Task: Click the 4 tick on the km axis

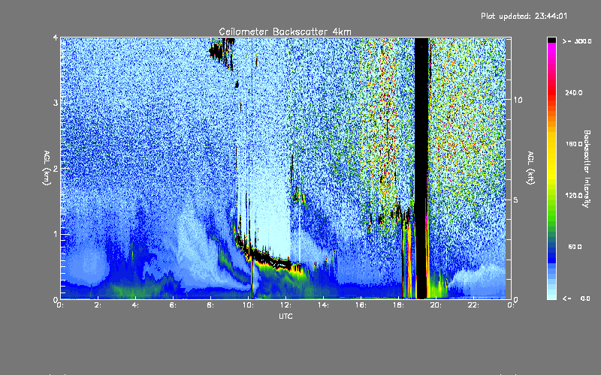Action: coord(56,38)
